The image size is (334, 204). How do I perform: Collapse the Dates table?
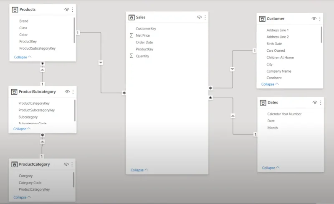click(271, 168)
